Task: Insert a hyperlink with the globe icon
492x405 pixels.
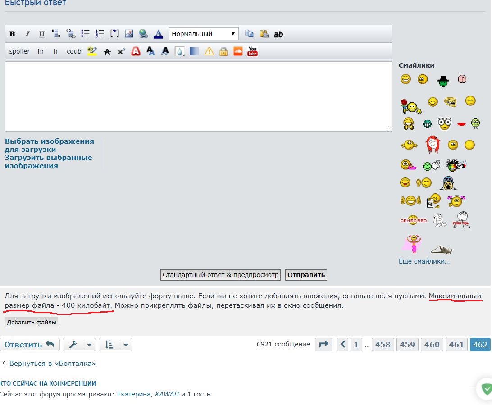Action: tap(143, 34)
